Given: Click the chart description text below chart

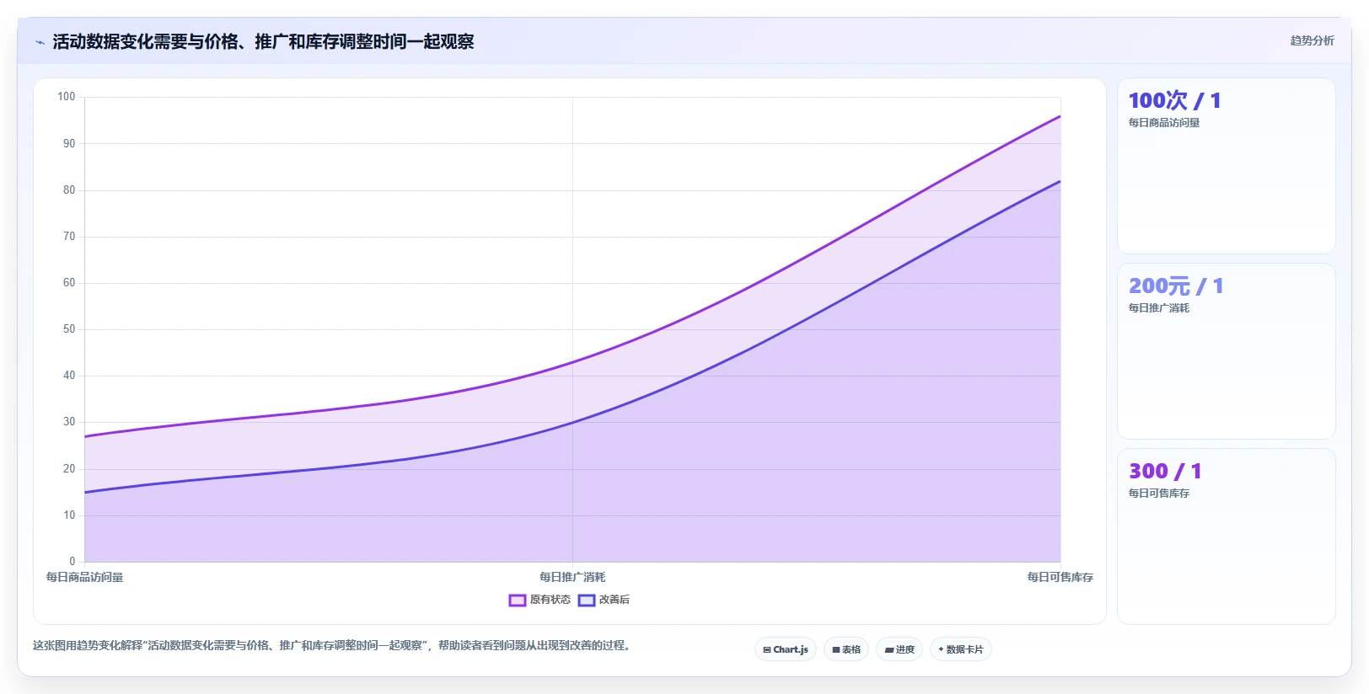Looking at the screenshot, I should 331,645.
